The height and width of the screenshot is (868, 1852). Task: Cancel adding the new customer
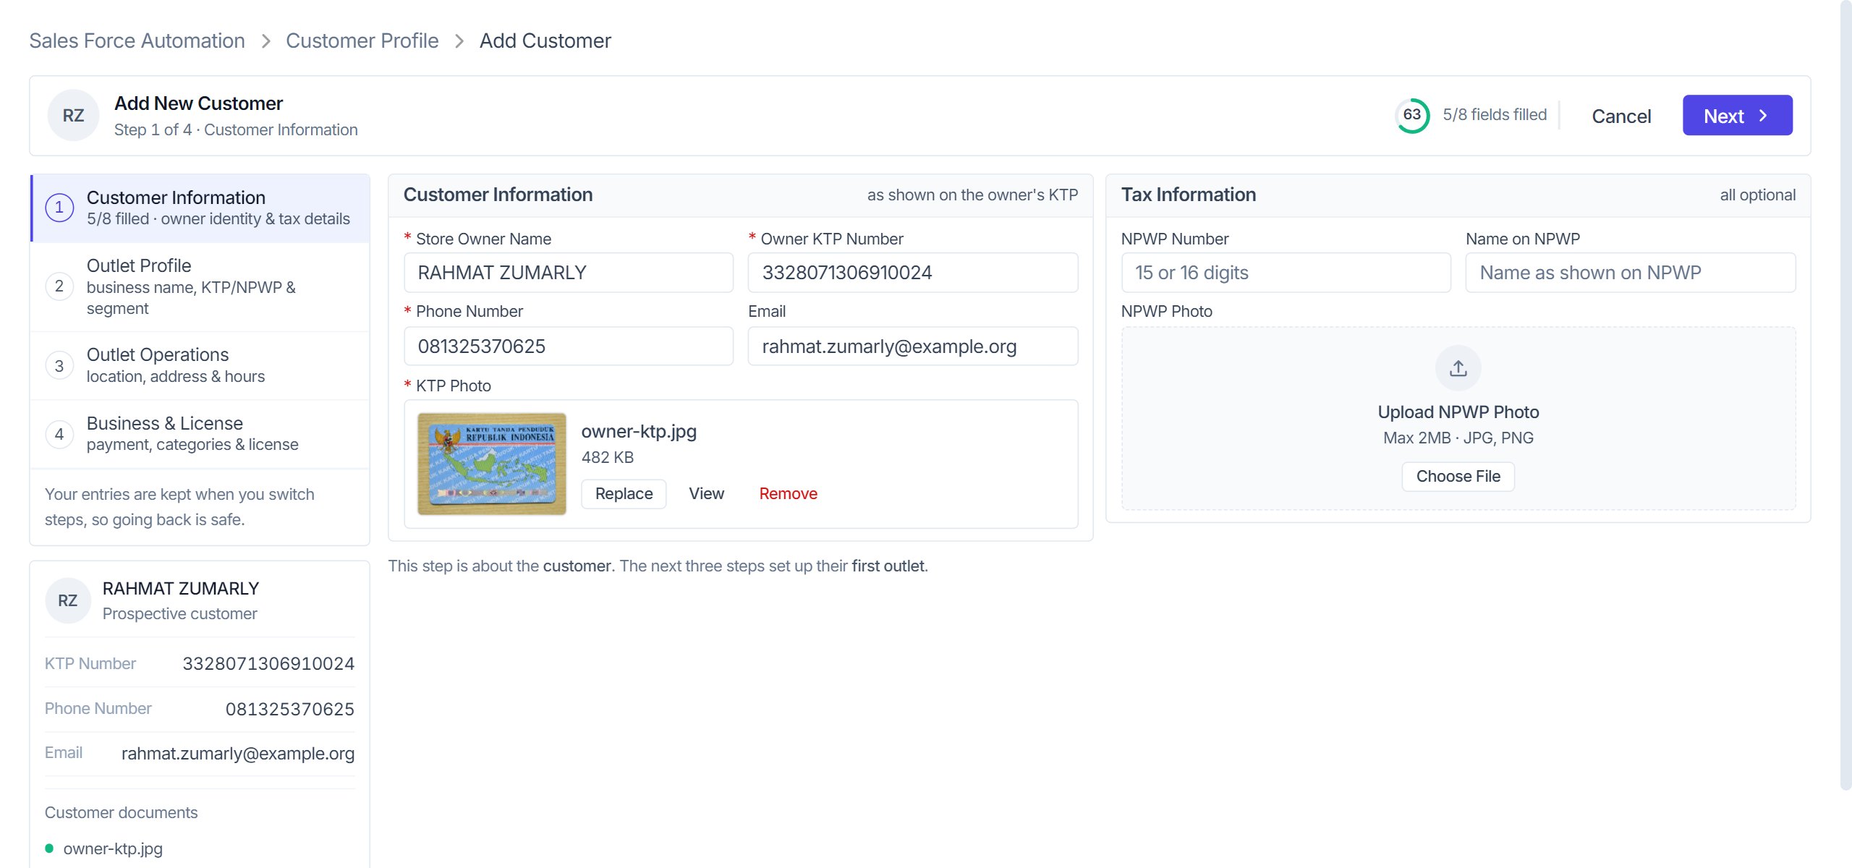[1621, 116]
